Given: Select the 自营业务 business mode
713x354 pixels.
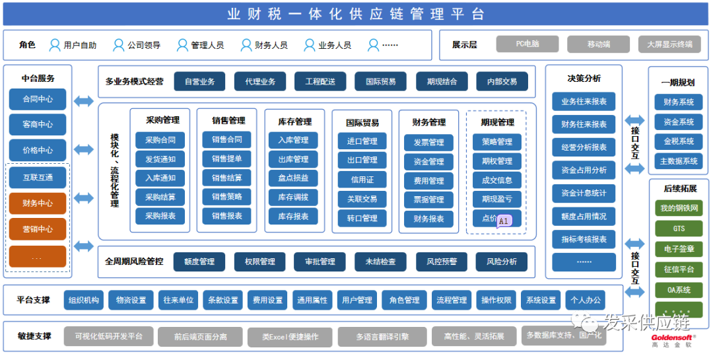Looking at the screenshot, I should click(x=199, y=81).
